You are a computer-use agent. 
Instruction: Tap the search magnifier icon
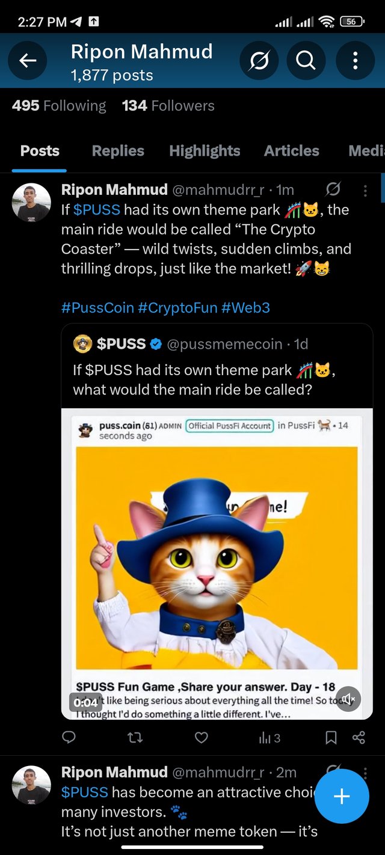(306, 60)
